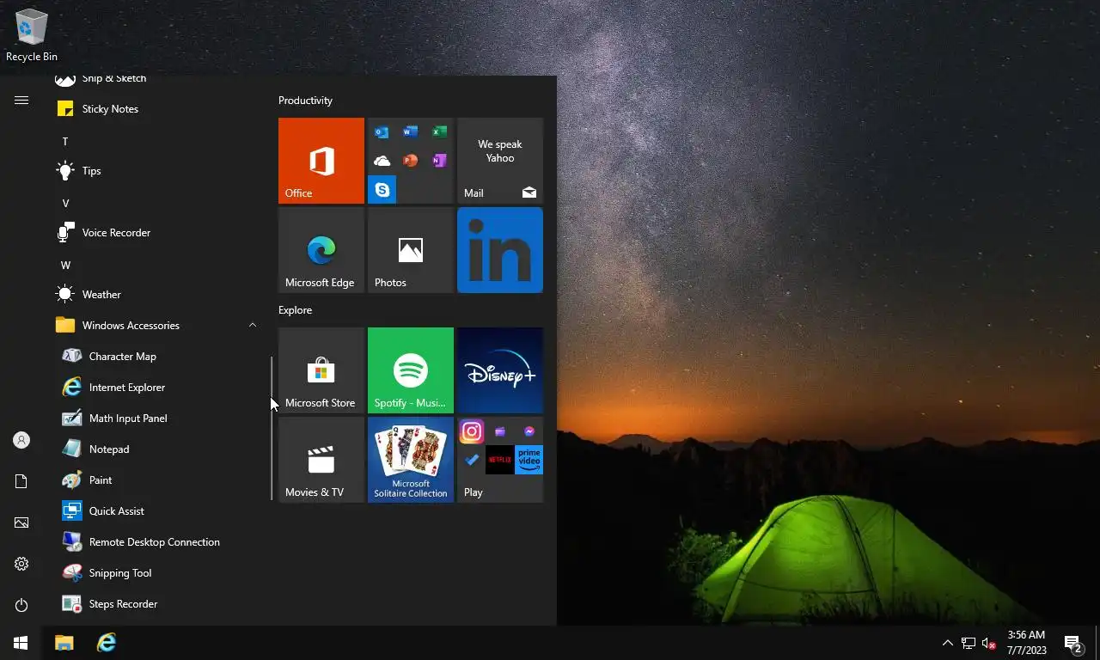This screenshot has width=1100, height=660.
Task: Open Word in Office apps folder
Action: [411, 132]
